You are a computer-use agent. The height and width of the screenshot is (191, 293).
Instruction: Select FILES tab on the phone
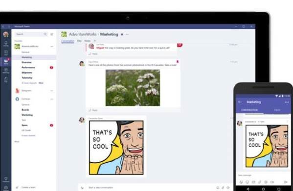(x=277, y=110)
